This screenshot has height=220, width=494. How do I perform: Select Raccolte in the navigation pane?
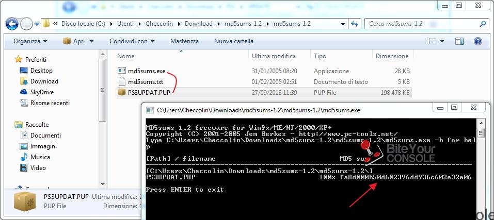coord(37,125)
